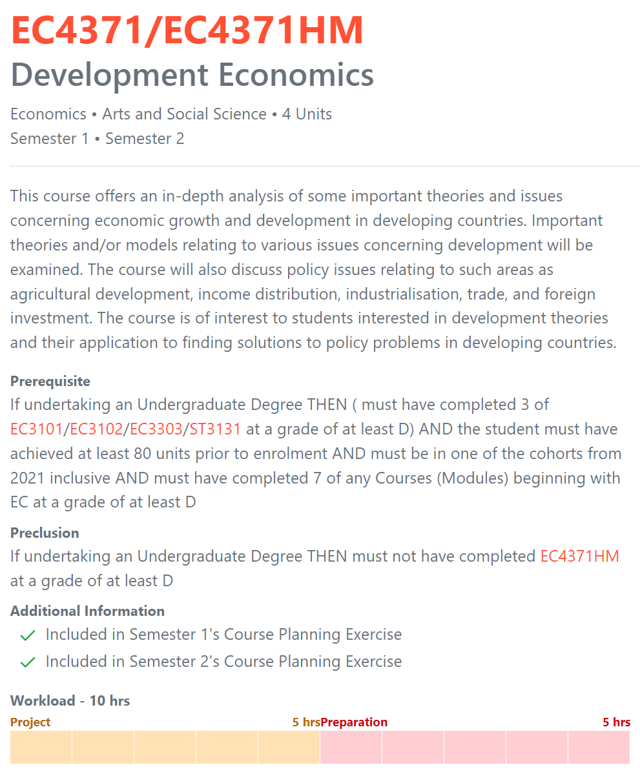Select the Preclusion section heading

(45, 533)
